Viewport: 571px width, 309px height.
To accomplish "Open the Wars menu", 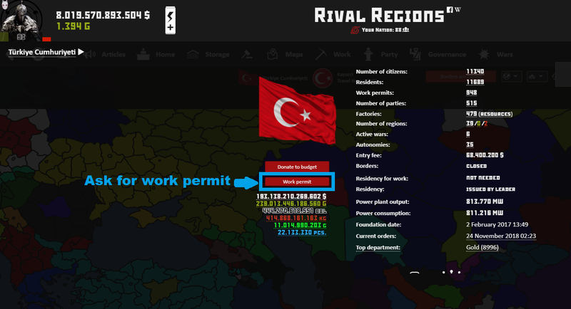I will (x=505, y=54).
